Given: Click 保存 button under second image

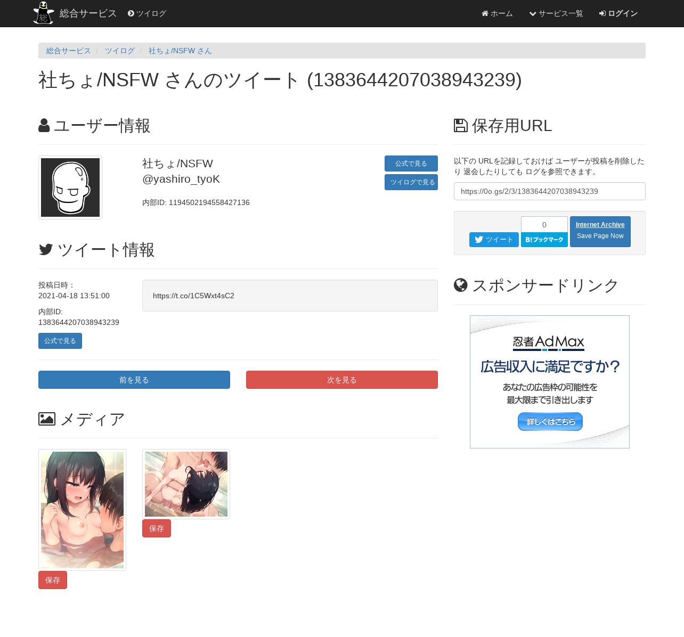Looking at the screenshot, I should pyautogui.click(x=157, y=528).
